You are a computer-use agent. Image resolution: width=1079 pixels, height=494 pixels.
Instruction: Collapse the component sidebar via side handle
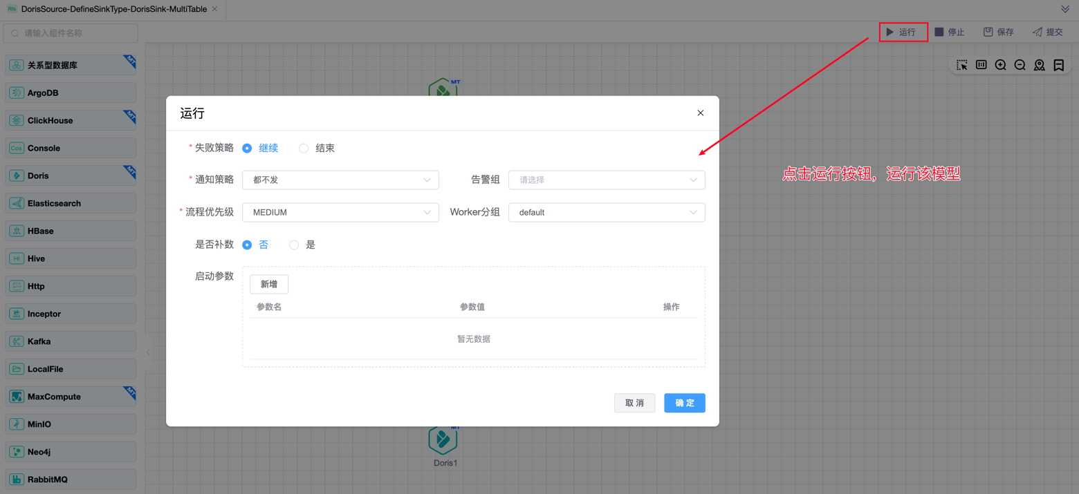[148, 352]
